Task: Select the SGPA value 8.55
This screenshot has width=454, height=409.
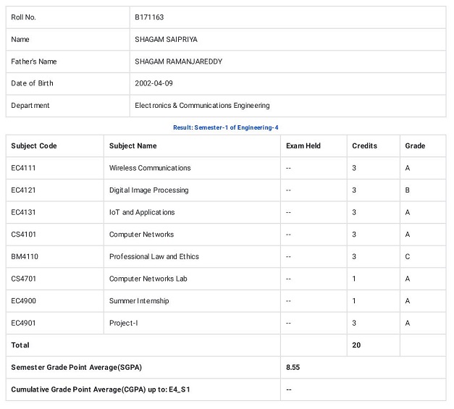Action: click(293, 368)
